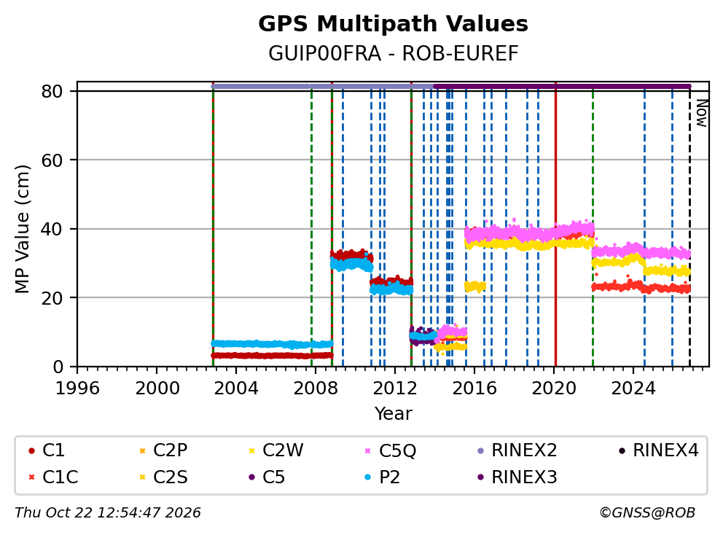Click the subtitle "GUIP00FRA - ROB-EUREF"
Screen dimensions: 723x535
[394, 53]
